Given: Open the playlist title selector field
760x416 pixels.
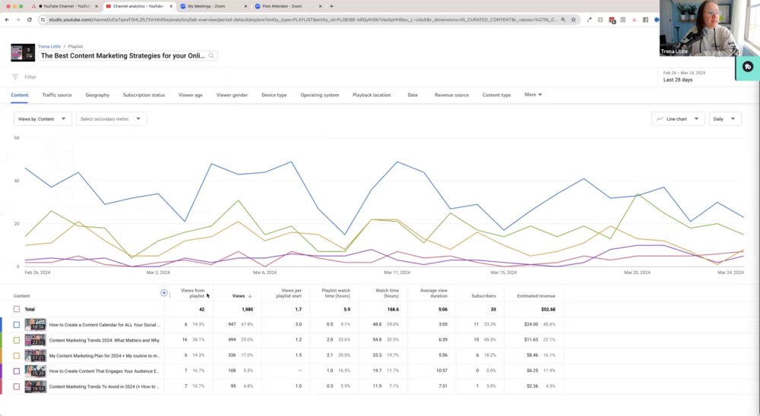Looking at the screenshot, I should click(128, 55).
